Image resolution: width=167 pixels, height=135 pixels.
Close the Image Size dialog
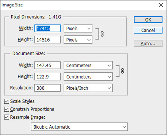click(161, 5)
